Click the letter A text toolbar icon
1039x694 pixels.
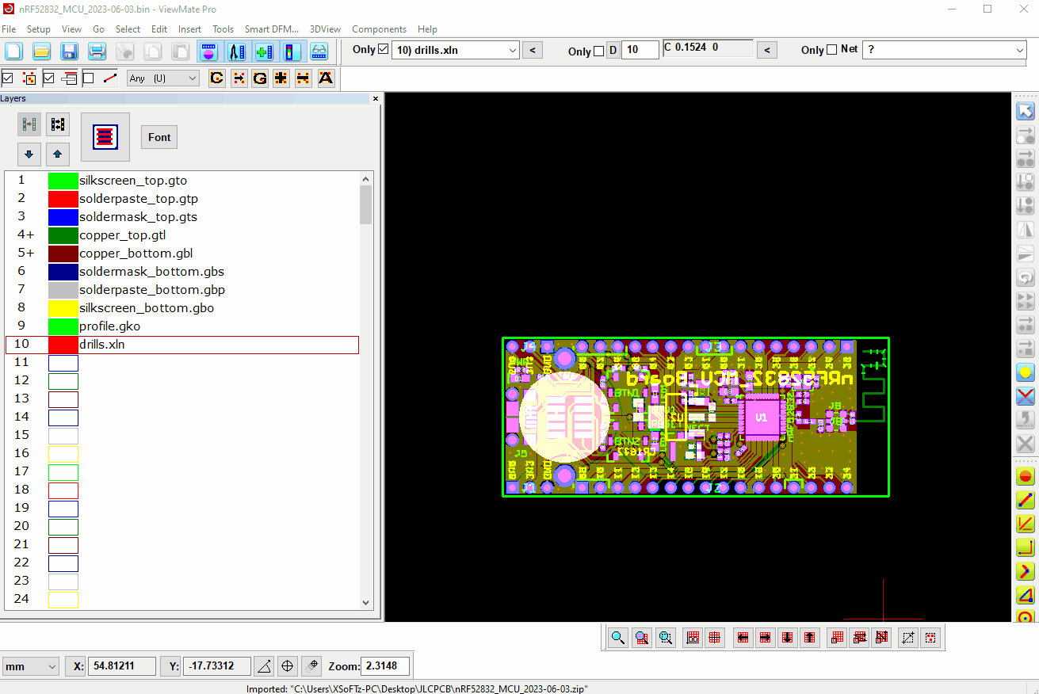[x=326, y=78]
